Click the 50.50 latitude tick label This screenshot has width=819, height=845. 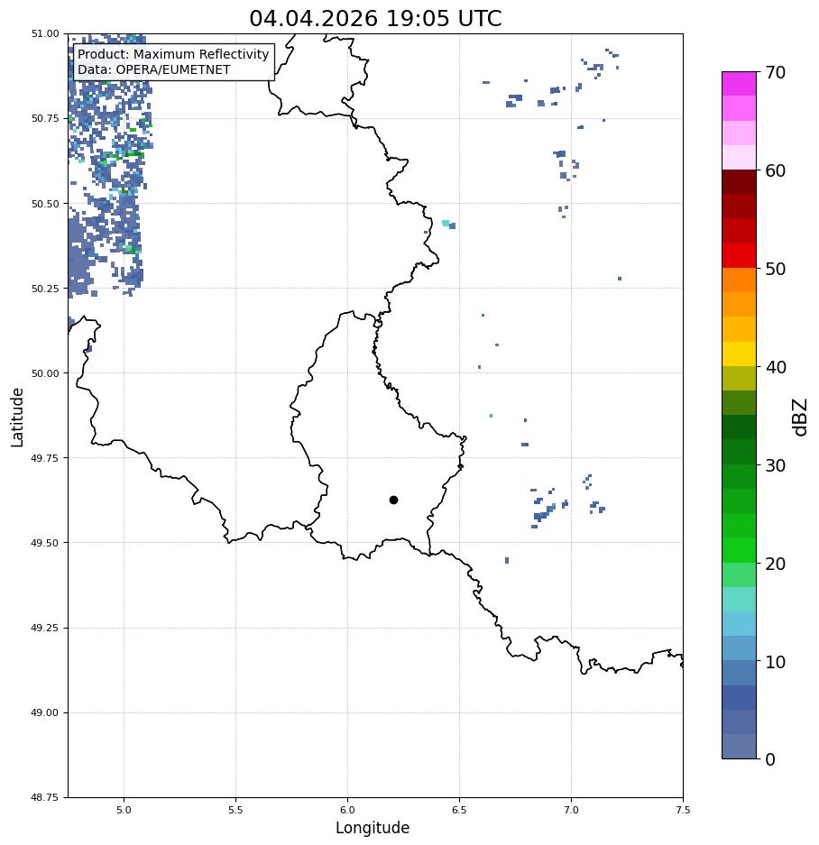point(45,204)
